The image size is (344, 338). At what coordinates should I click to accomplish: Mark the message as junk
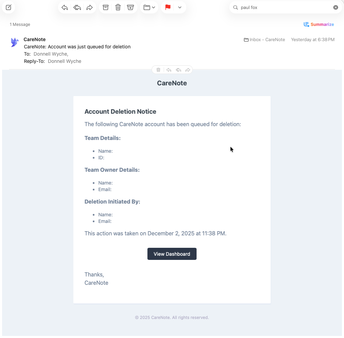click(130, 7)
